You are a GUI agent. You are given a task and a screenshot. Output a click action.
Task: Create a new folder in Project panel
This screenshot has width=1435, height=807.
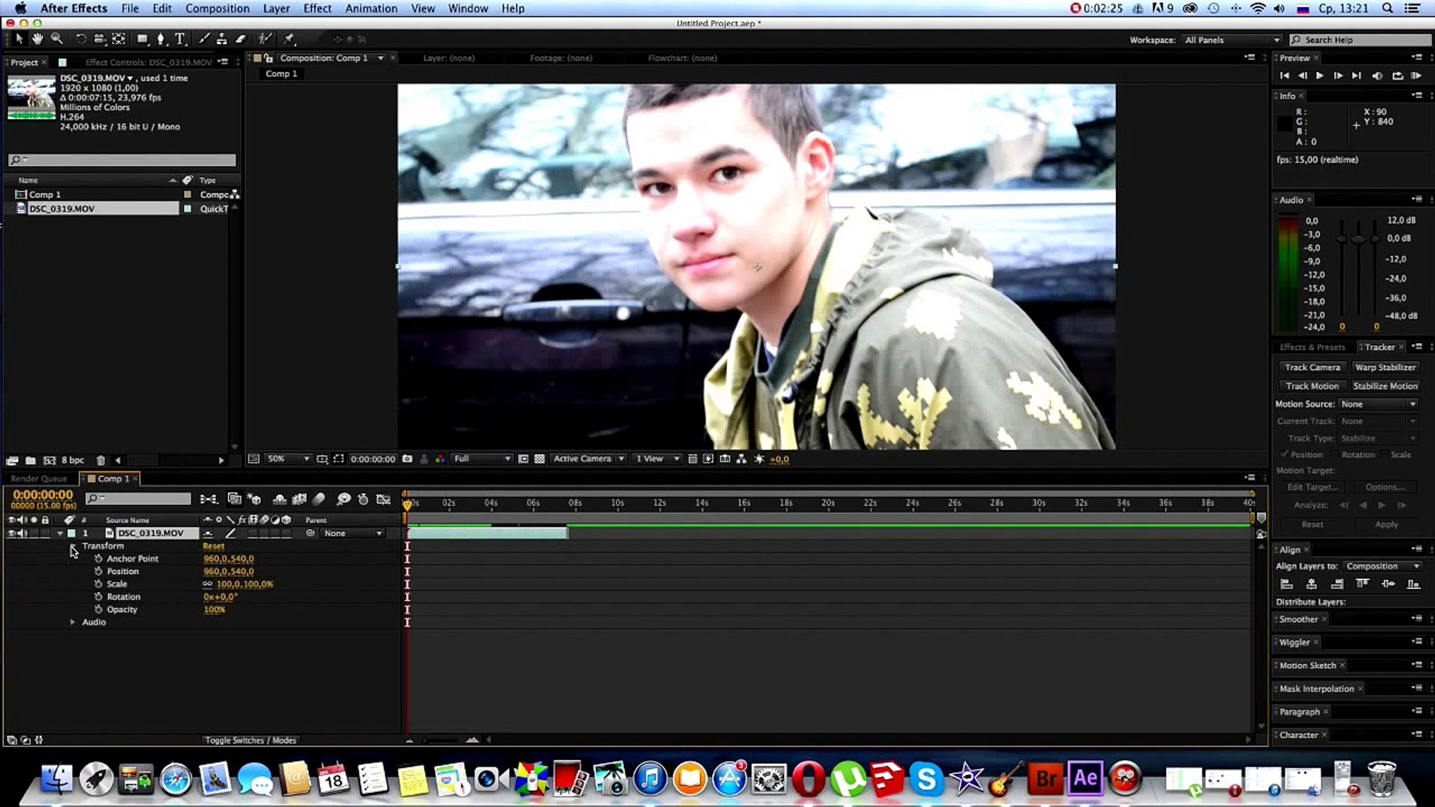point(31,460)
